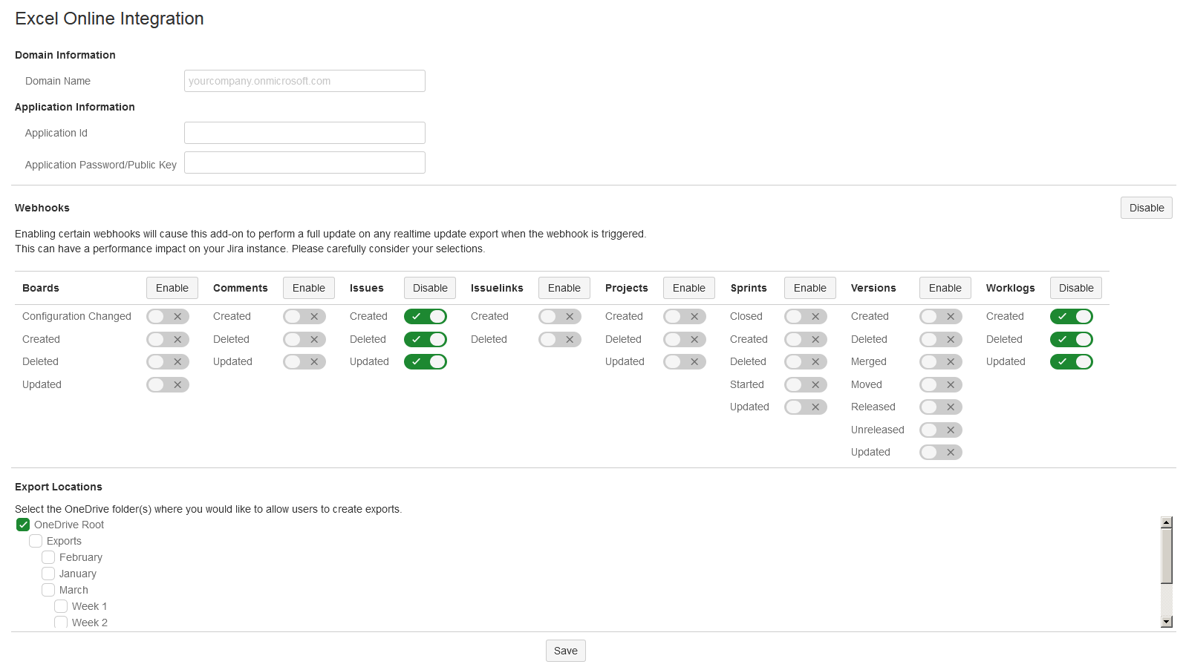Tick the Week 1 folder checkbox
Viewport: 1186px width, 670px height.
pyautogui.click(x=61, y=606)
